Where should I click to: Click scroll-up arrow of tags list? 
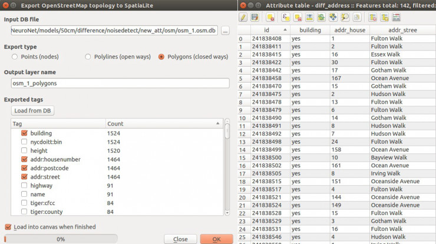(x=227, y=121)
